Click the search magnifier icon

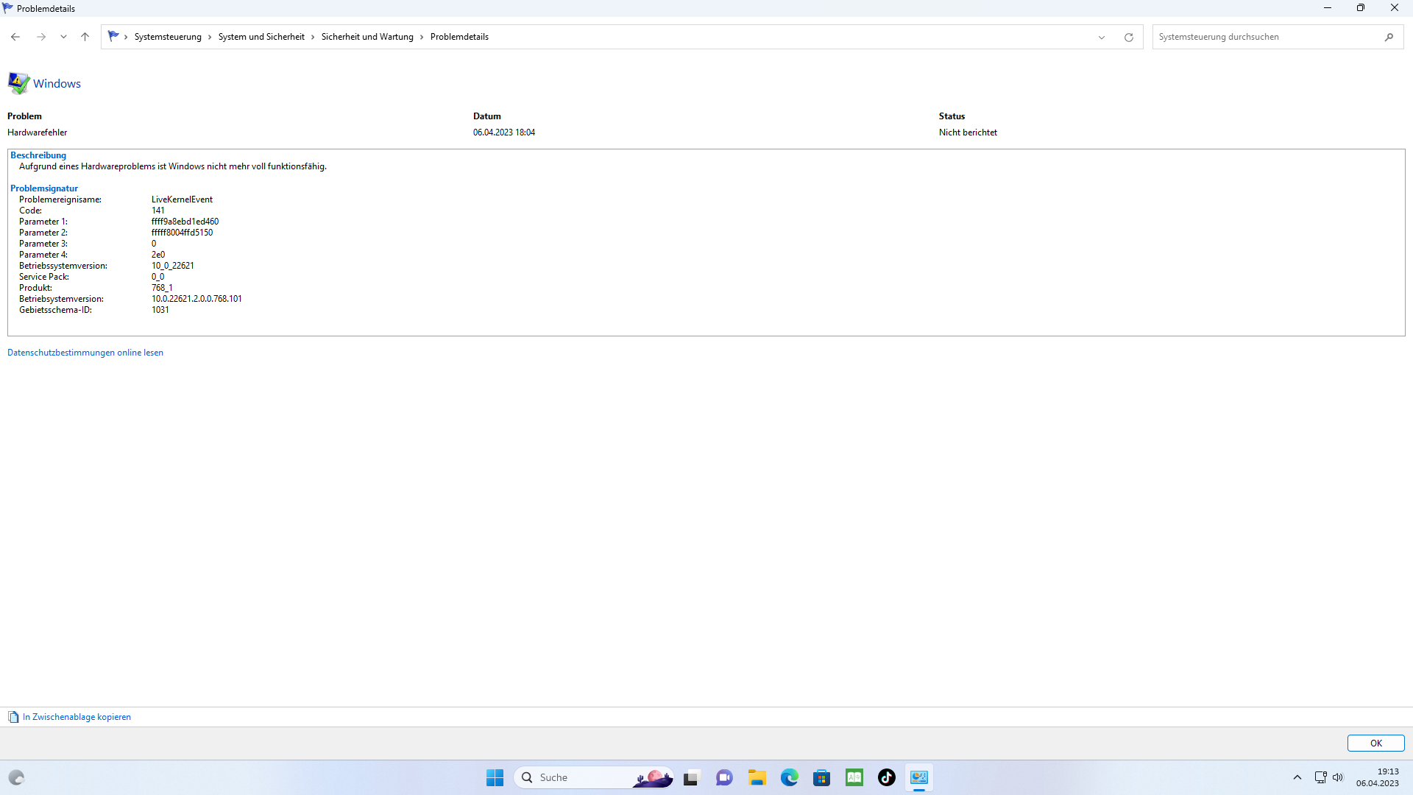[x=1389, y=37]
